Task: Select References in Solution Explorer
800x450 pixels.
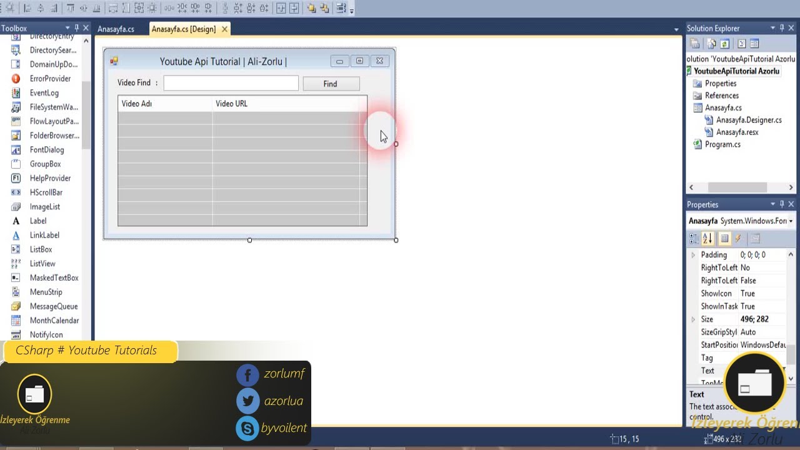Action: tap(722, 96)
